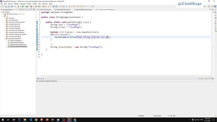This screenshot has width=217, height=122.
Task: Open New file dropdown arrow
Action: 4,6
